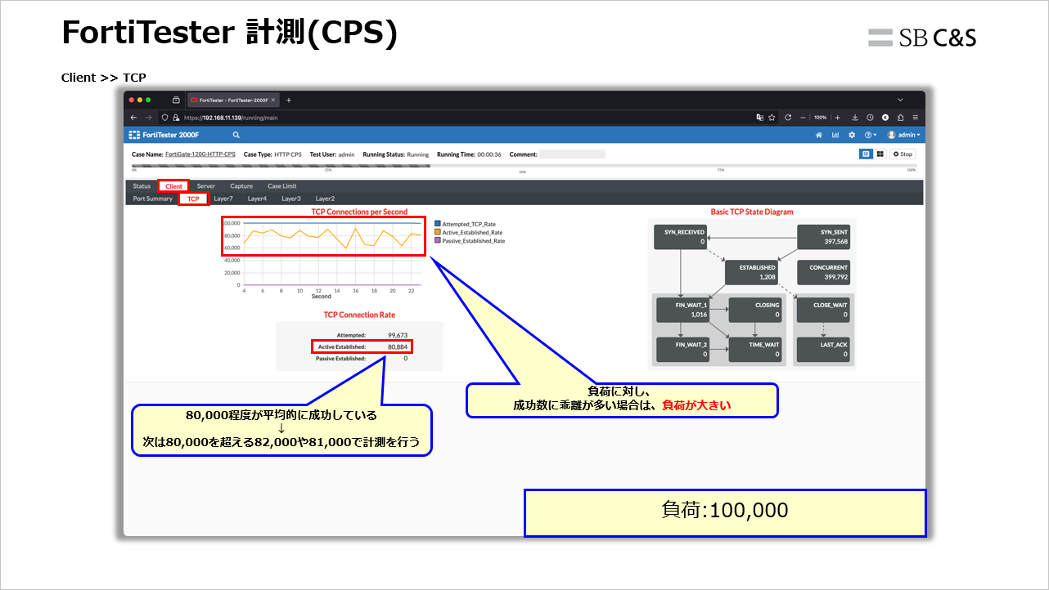Reload the page with the browser refresh icon

point(787,118)
